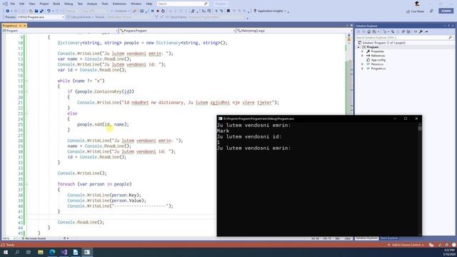Open Microsoft Edge from taskbar
Screen dimensions: 457x257
coord(52,252)
